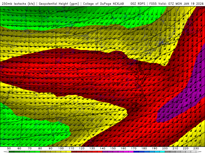205x153 pixels.
Task: Click legend value 120 on the isotach scale
Action: pos(82,148)
